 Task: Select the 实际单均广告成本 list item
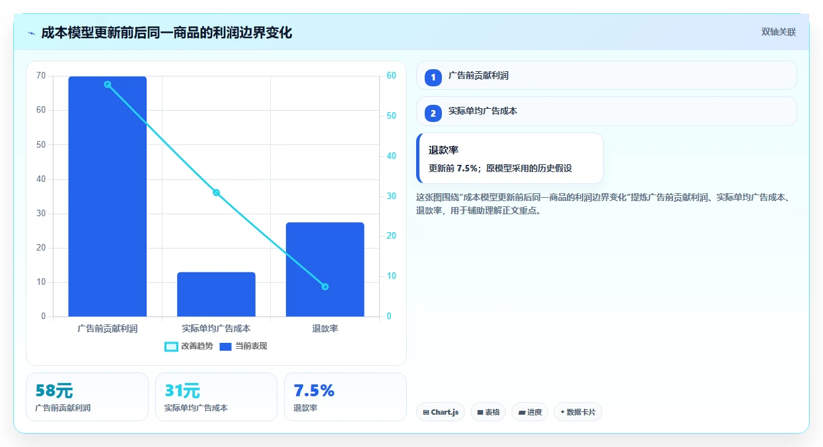pyautogui.click(x=606, y=111)
